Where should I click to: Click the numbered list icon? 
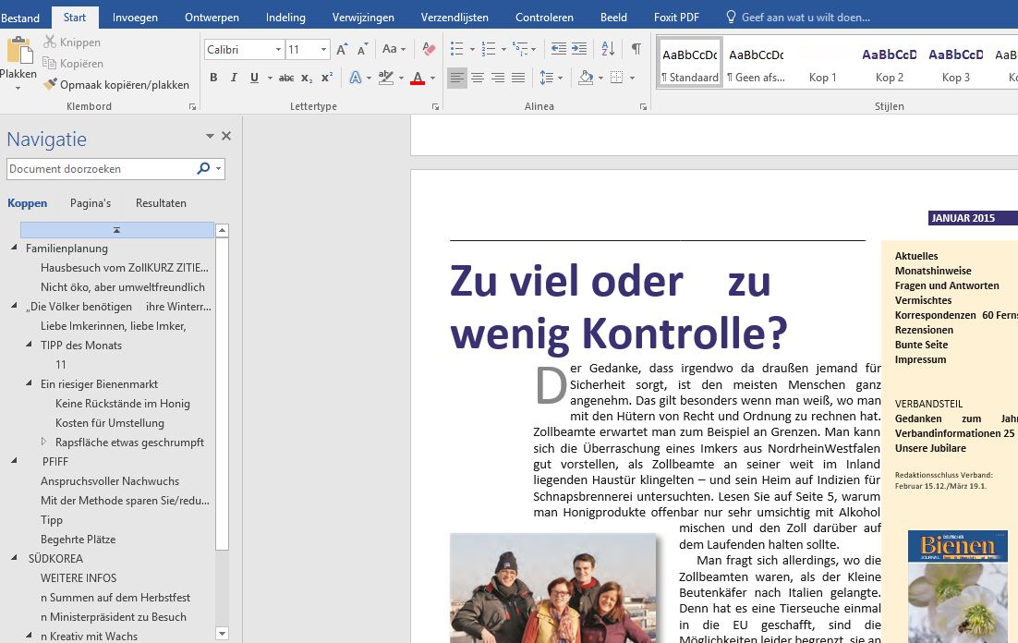(489, 49)
